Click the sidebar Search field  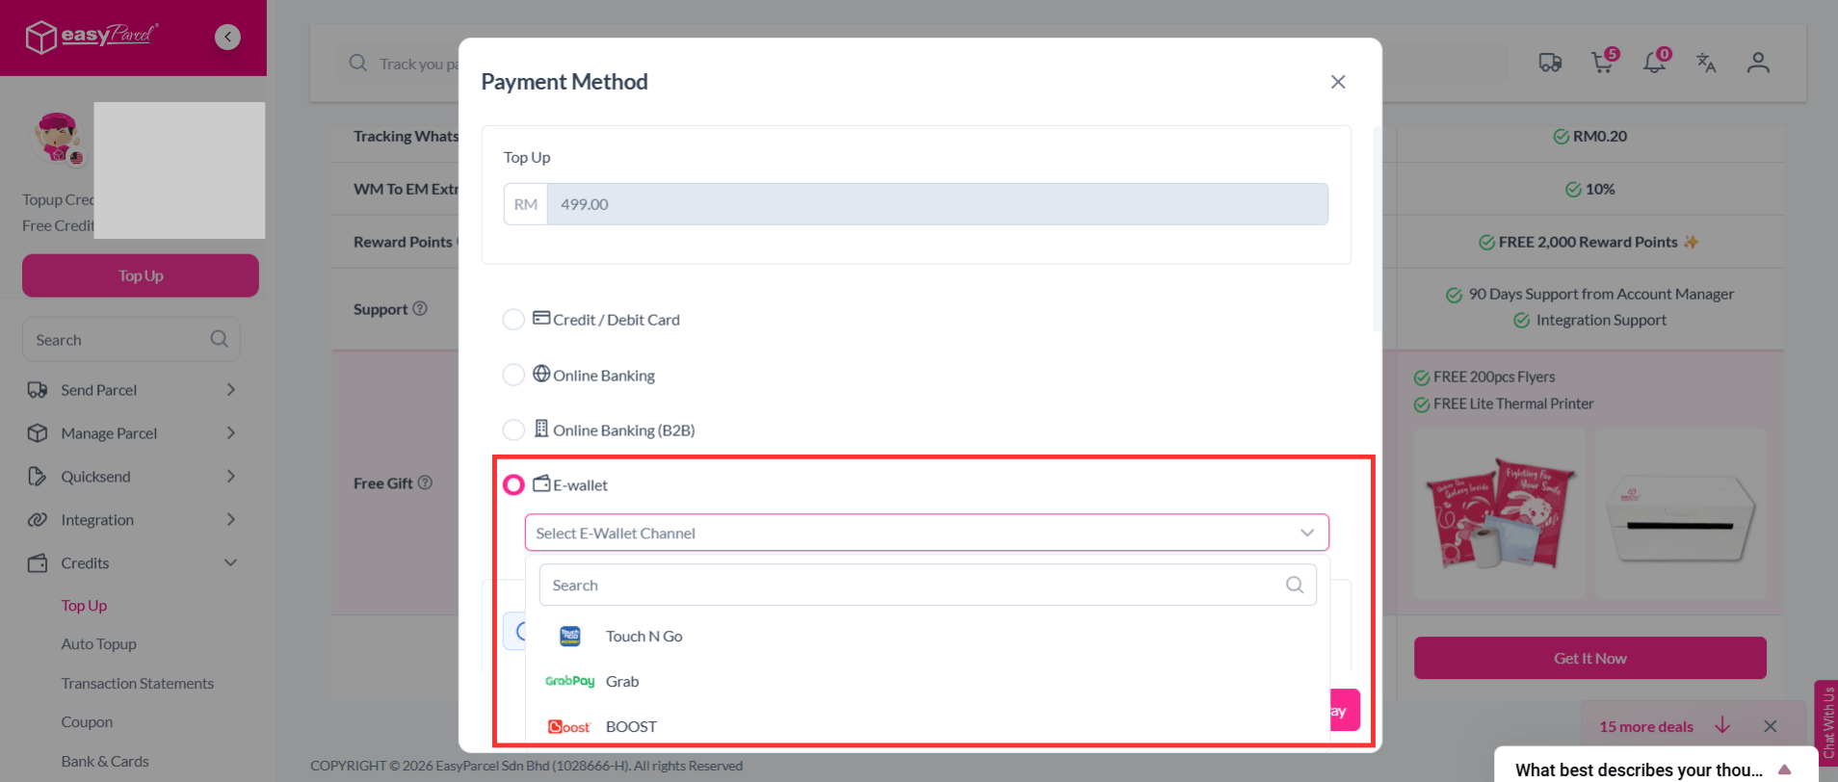click(x=131, y=339)
